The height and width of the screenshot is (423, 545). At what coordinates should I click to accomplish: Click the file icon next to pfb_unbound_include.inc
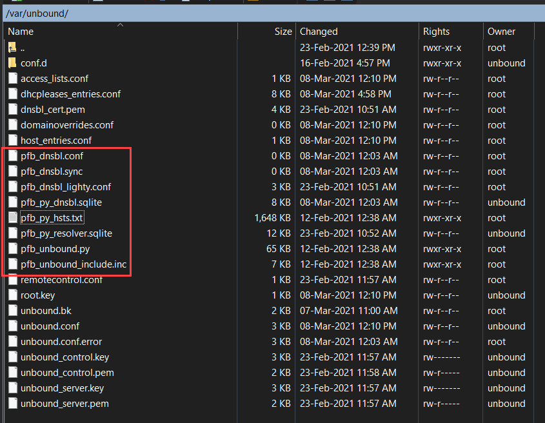(x=13, y=264)
